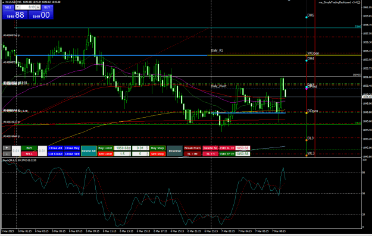The width and height of the screenshot is (372, 236).
Task: Collapse the one-click trading panel arrow
Action: 3,2
